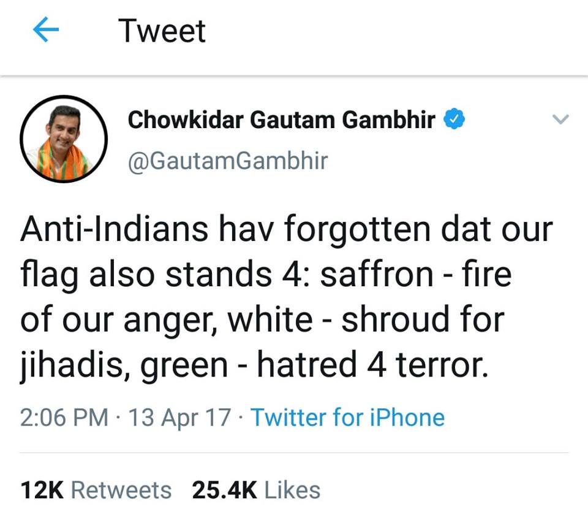Click the bold 12K count number
Screen dimensions: 588x518
click(42, 490)
